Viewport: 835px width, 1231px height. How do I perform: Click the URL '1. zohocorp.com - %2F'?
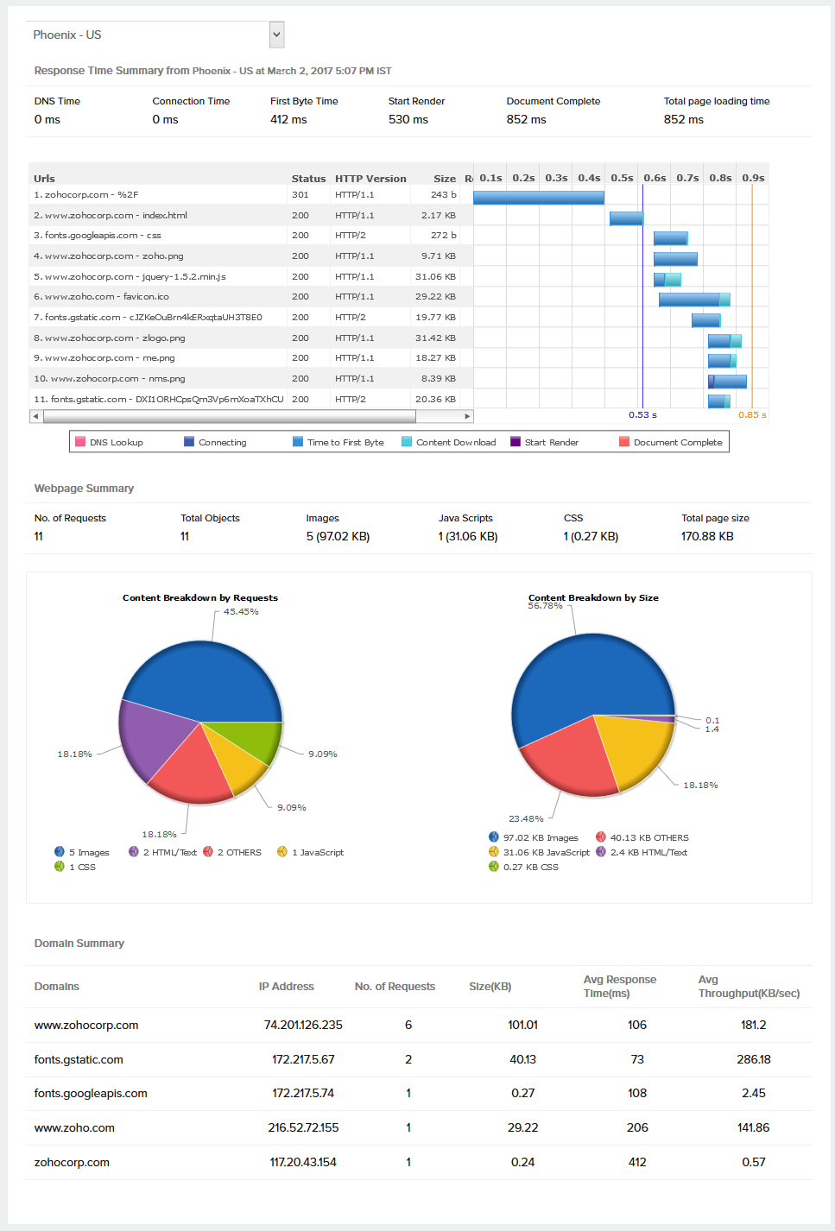[85, 195]
